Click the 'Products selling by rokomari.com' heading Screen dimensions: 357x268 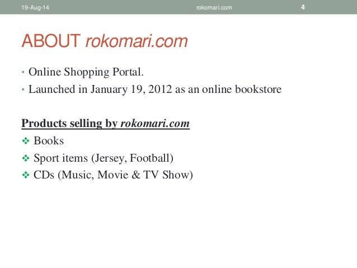click(x=105, y=124)
